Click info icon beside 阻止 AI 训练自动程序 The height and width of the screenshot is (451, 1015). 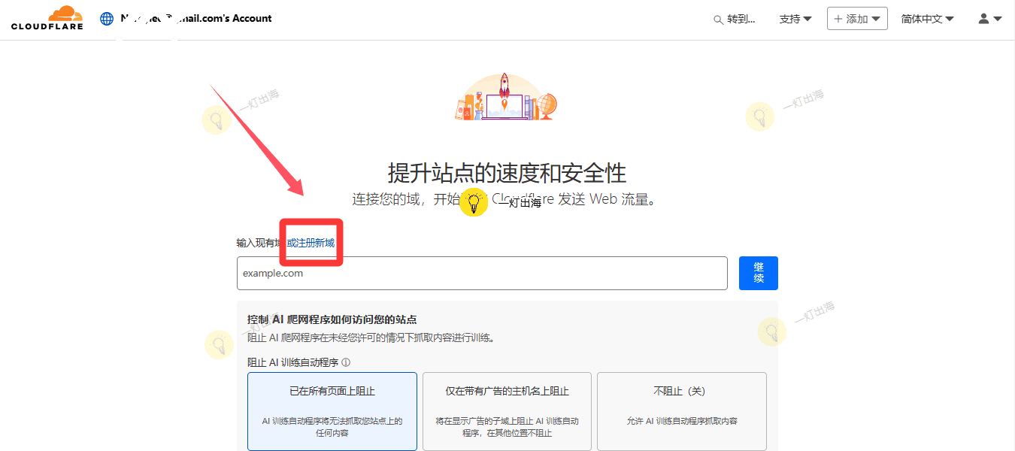346,362
